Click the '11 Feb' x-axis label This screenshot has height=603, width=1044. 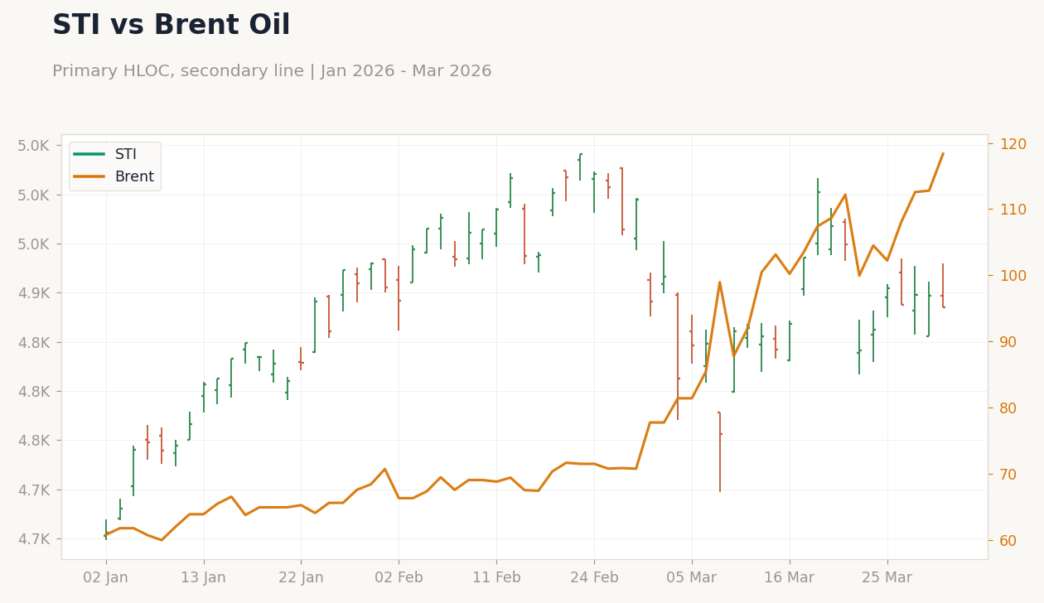click(496, 578)
